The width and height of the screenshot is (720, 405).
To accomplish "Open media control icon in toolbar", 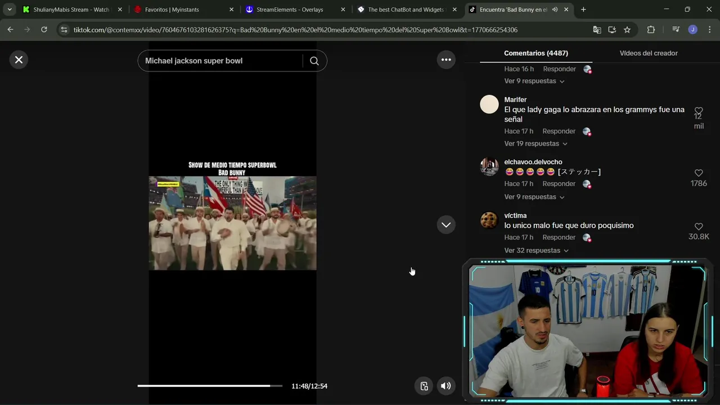I will (x=676, y=30).
